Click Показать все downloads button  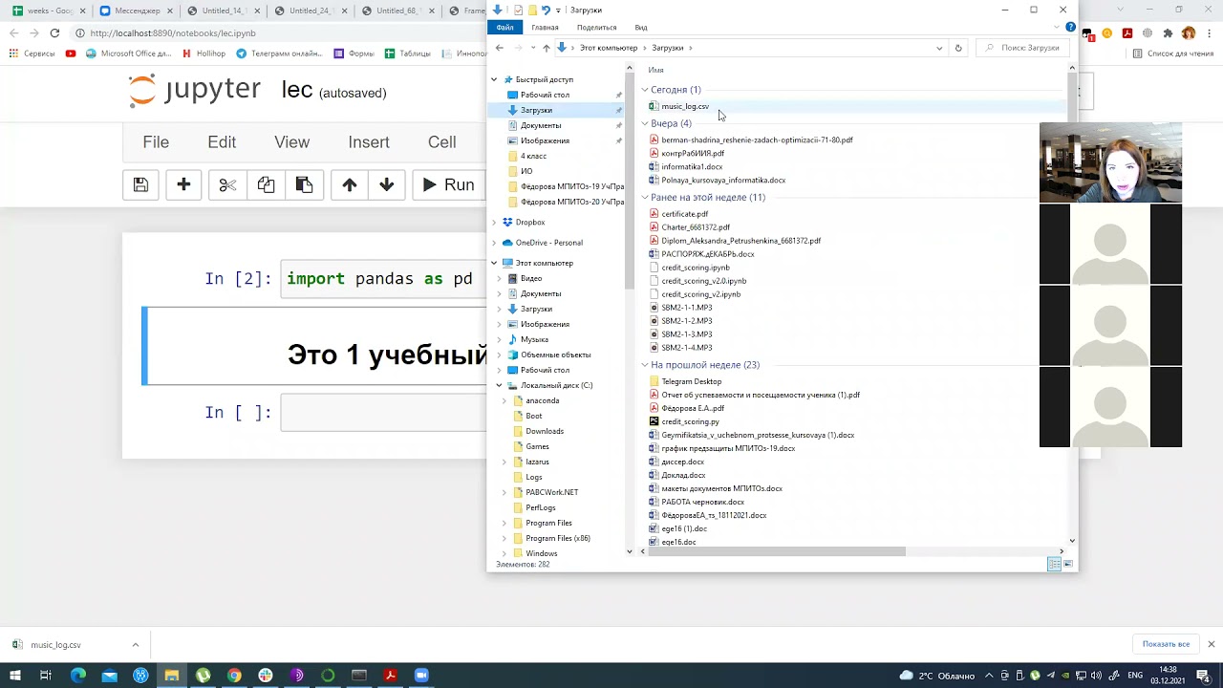click(1166, 644)
